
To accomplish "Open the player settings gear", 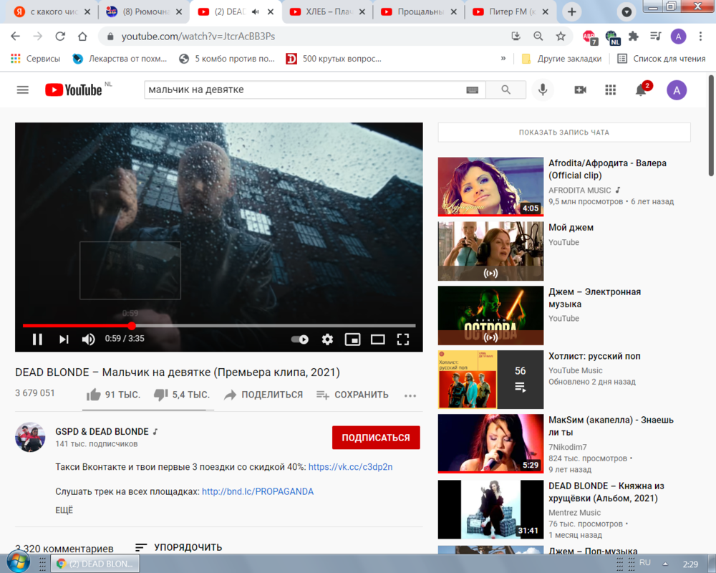I will [x=327, y=339].
